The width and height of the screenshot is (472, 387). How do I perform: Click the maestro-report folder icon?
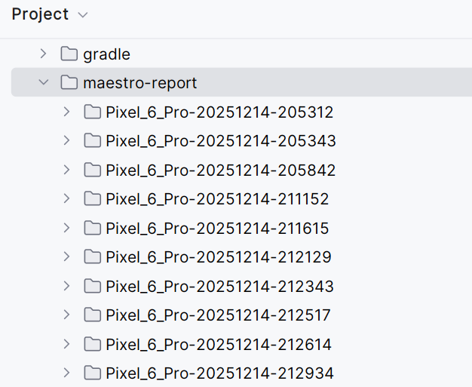69,82
